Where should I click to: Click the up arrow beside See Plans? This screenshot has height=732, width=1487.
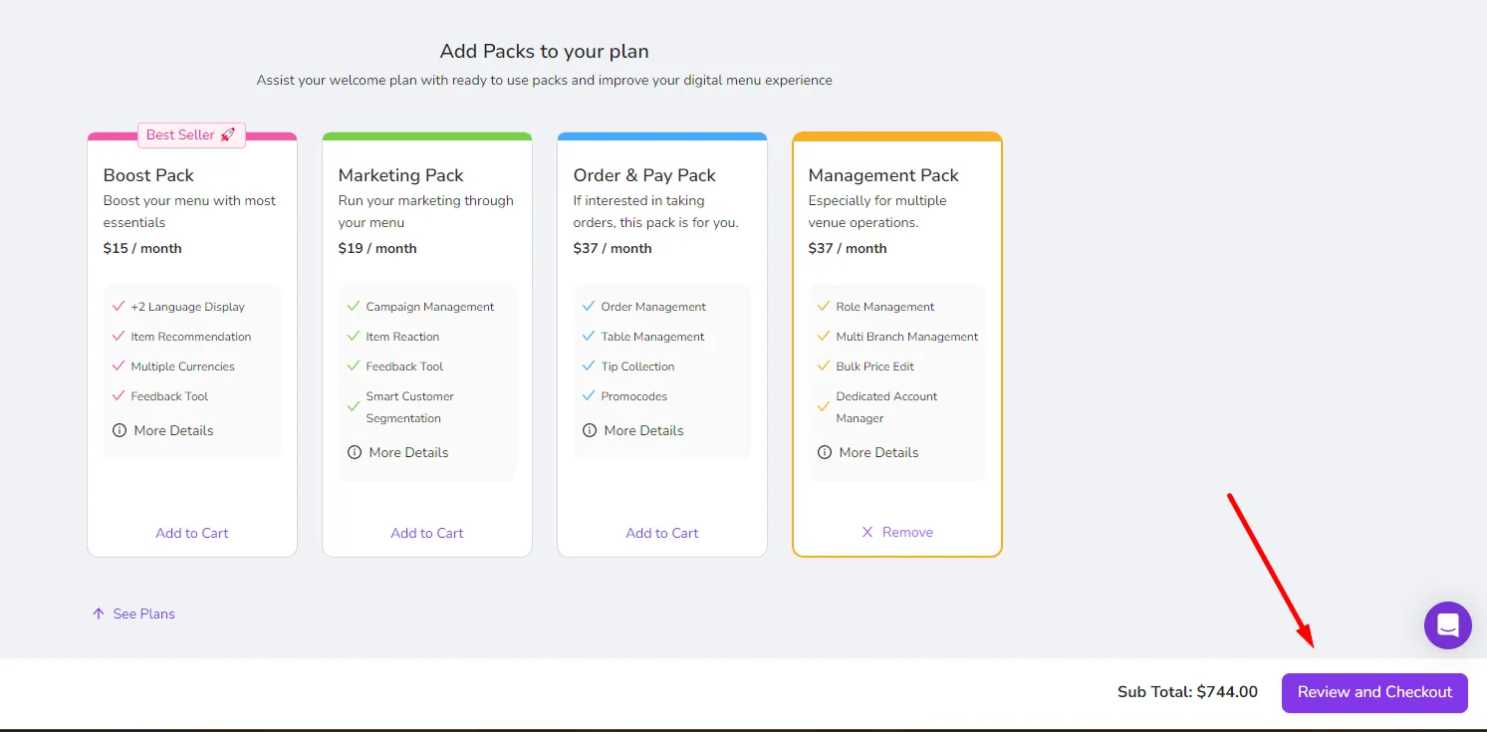pyautogui.click(x=98, y=613)
